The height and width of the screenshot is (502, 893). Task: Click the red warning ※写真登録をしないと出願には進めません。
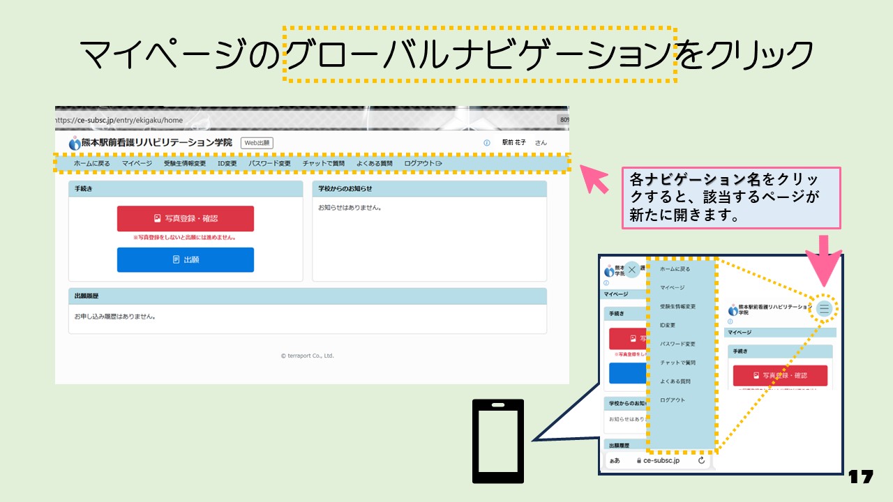185,238
